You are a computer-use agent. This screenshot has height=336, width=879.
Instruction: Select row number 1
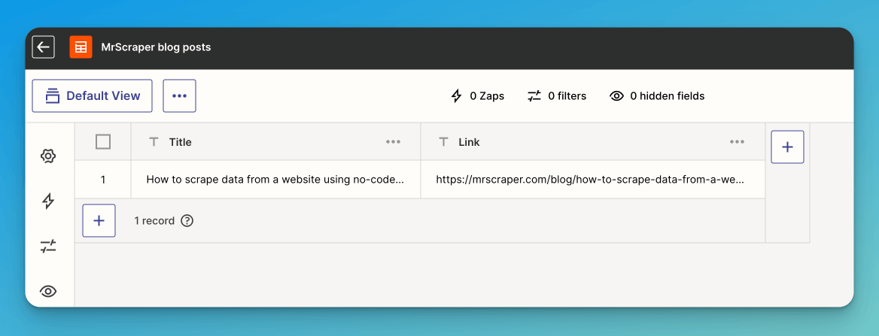pyautogui.click(x=103, y=180)
